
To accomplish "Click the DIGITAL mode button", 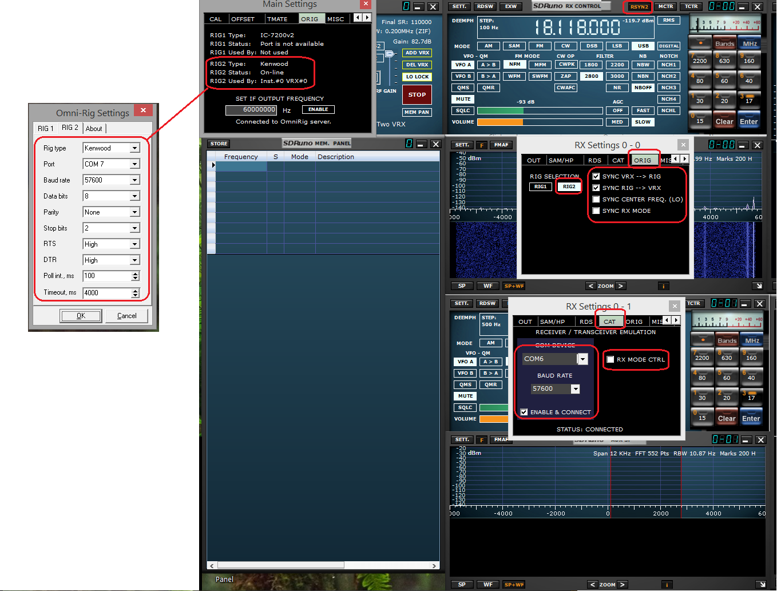I will tap(669, 46).
